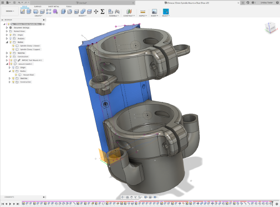This screenshot has height=207, width=280.
Task: Open the Assemble menu
Action: (x=114, y=16)
